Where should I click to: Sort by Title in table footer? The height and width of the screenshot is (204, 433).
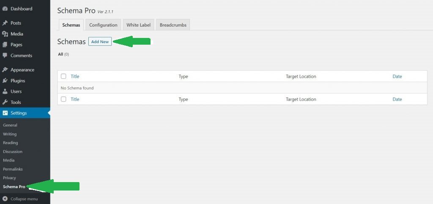[75, 99]
